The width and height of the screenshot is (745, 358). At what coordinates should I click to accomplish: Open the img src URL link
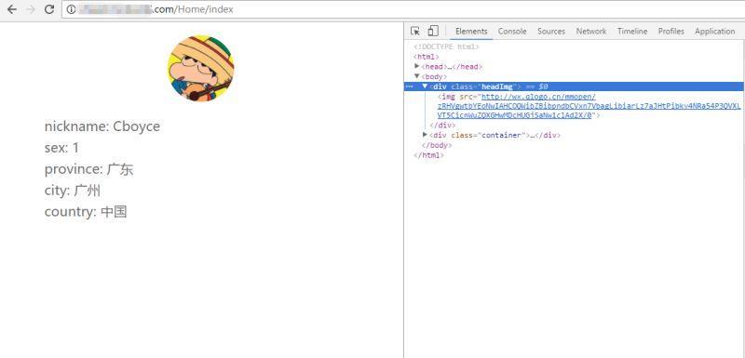[589, 106]
